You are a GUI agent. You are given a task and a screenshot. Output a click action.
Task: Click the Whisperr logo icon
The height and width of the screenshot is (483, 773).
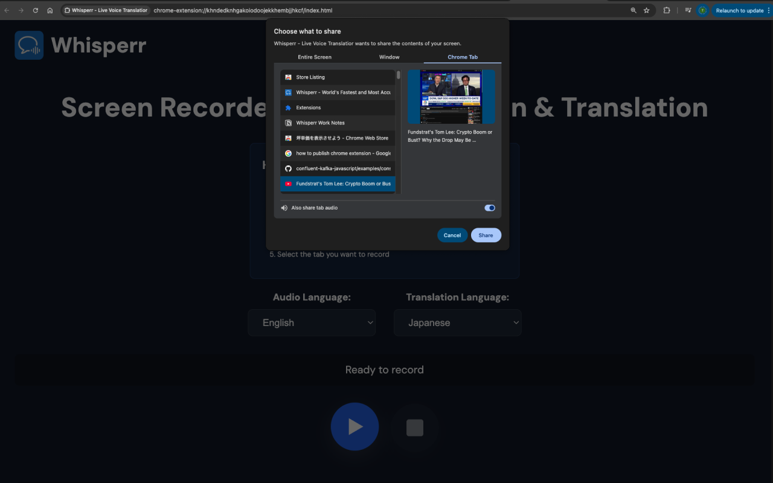pyautogui.click(x=29, y=45)
